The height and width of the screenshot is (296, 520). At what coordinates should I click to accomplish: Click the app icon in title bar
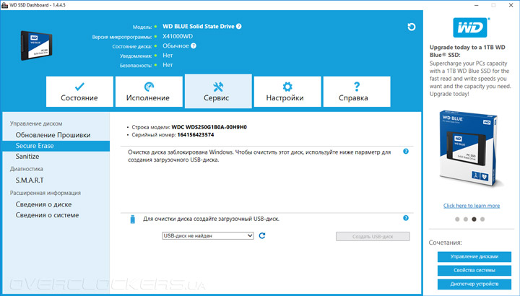4,5
